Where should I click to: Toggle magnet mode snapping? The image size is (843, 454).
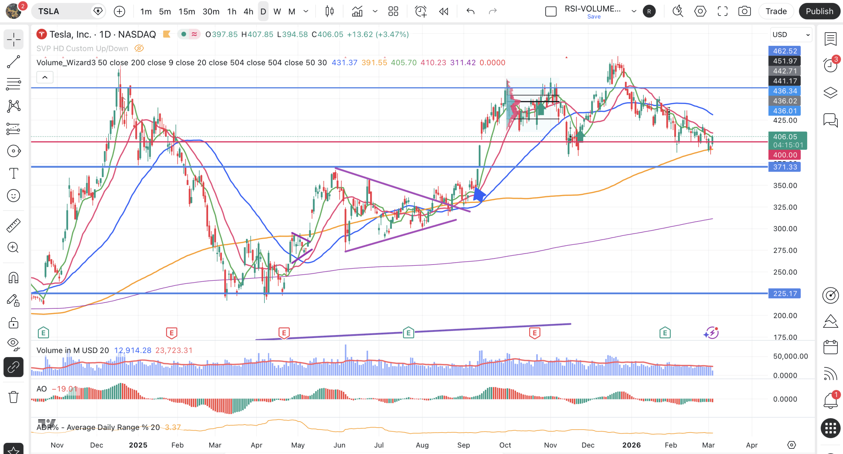coord(14,278)
